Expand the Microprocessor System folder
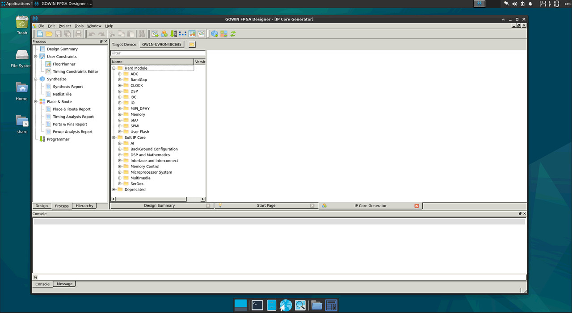Screen dimensions: 572x313 (120, 172)
